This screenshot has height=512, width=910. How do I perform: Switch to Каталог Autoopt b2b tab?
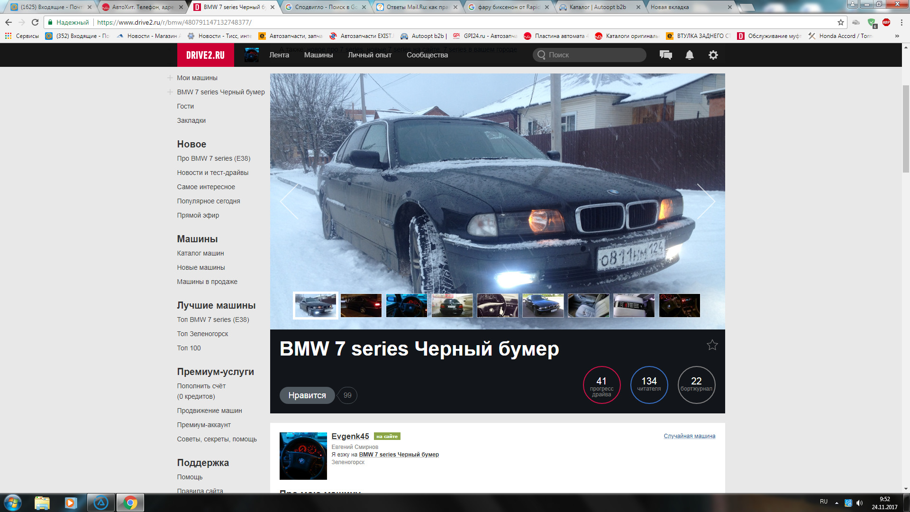[599, 7]
